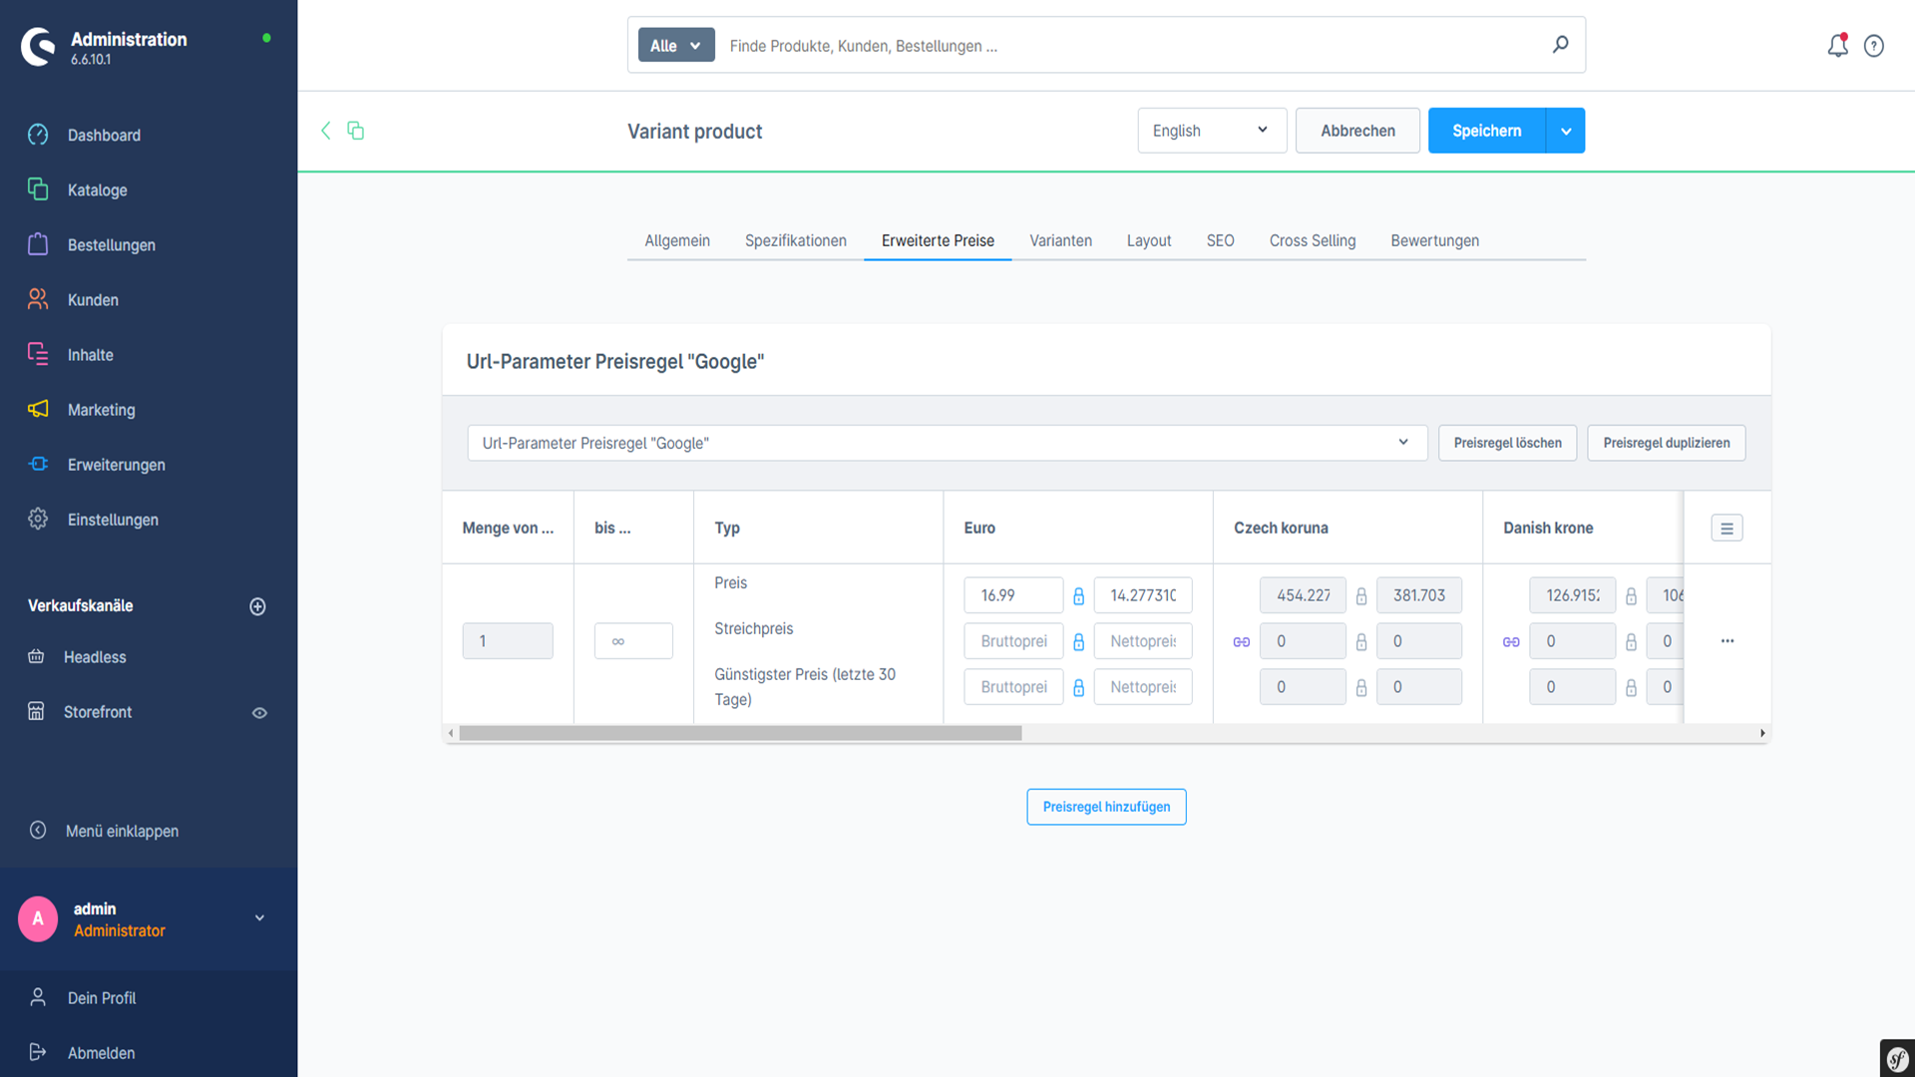The height and width of the screenshot is (1077, 1915).
Task: Open Dein Profil
Action: point(102,998)
